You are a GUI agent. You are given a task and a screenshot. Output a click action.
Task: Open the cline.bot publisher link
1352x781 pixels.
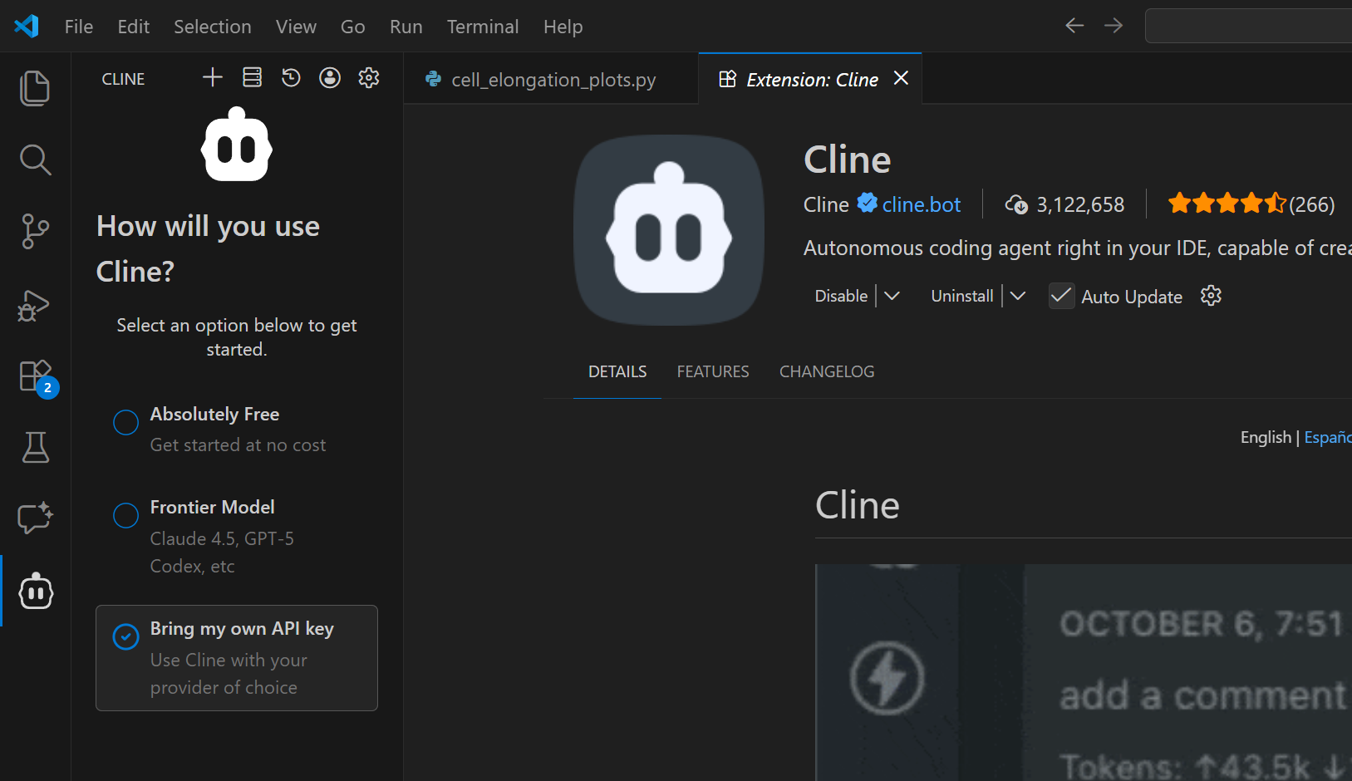pyautogui.click(x=921, y=205)
